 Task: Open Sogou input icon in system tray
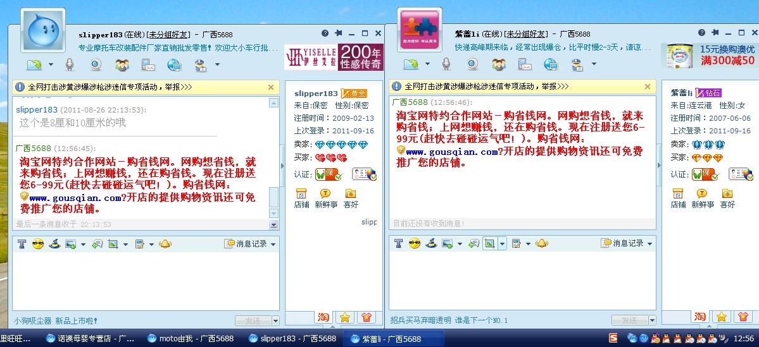point(613,338)
